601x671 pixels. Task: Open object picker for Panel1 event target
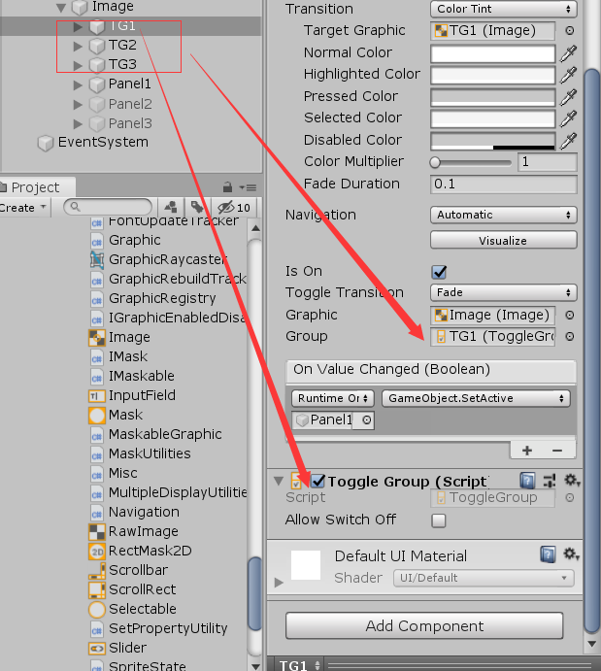click(x=367, y=420)
